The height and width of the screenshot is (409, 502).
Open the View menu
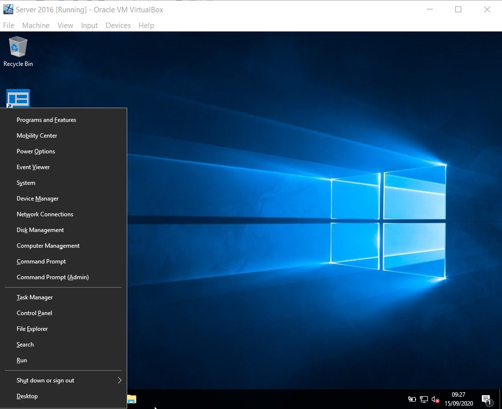[65, 26]
